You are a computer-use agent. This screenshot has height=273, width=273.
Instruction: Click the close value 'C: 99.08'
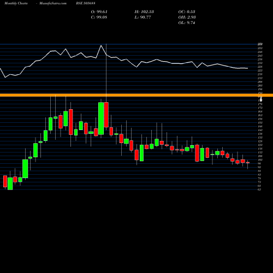(x=99, y=17)
